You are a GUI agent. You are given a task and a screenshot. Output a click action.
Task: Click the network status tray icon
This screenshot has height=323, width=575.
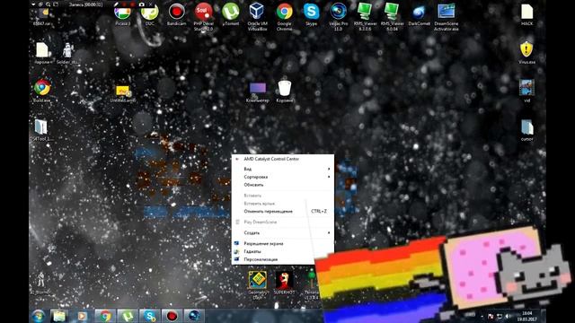click(500, 316)
